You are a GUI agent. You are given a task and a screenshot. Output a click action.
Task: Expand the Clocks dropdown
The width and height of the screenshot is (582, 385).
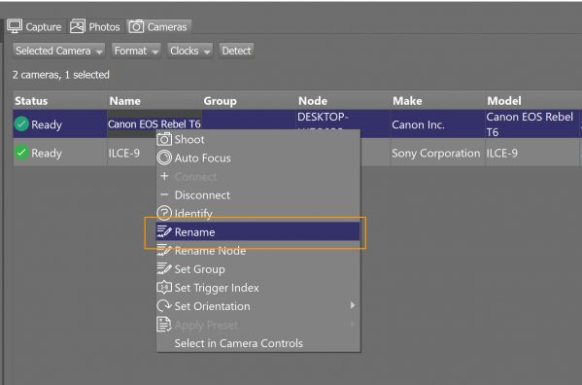(190, 51)
